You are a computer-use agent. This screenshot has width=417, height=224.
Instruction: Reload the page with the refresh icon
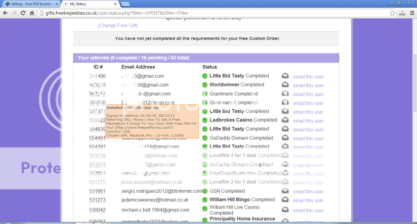click(23, 13)
